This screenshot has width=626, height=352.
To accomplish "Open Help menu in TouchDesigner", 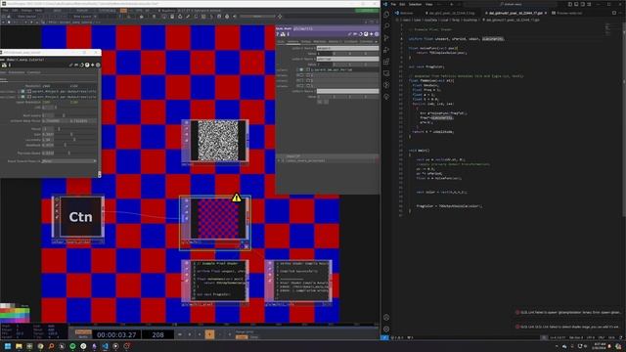I will click(x=39, y=11).
